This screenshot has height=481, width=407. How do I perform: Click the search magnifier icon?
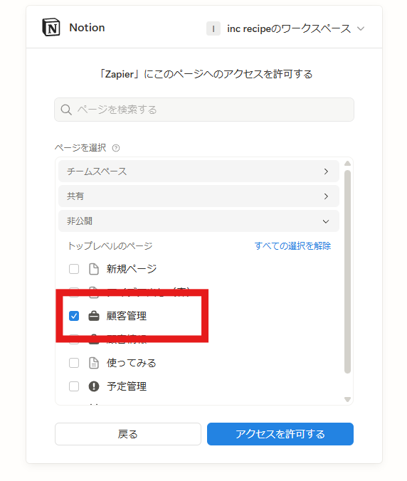pyautogui.click(x=66, y=110)
